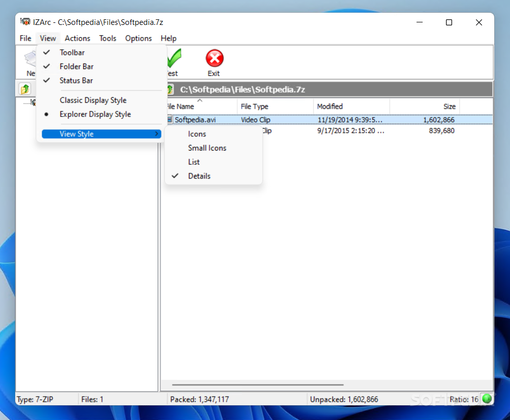The image size is (510, 420).
Task: Open the Tools menu
Action: coord(108,38)
